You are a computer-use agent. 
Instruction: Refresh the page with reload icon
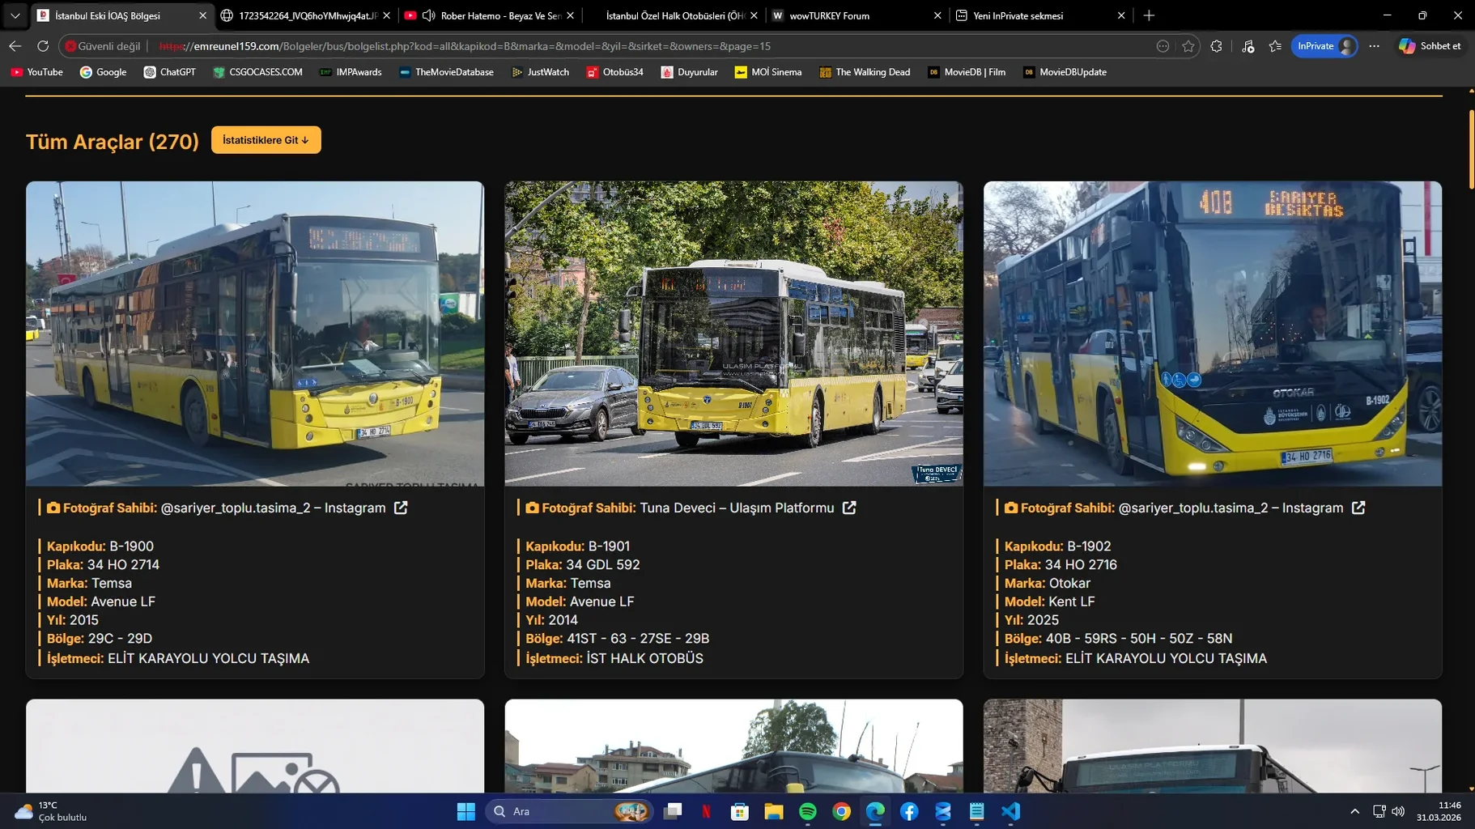43,46
